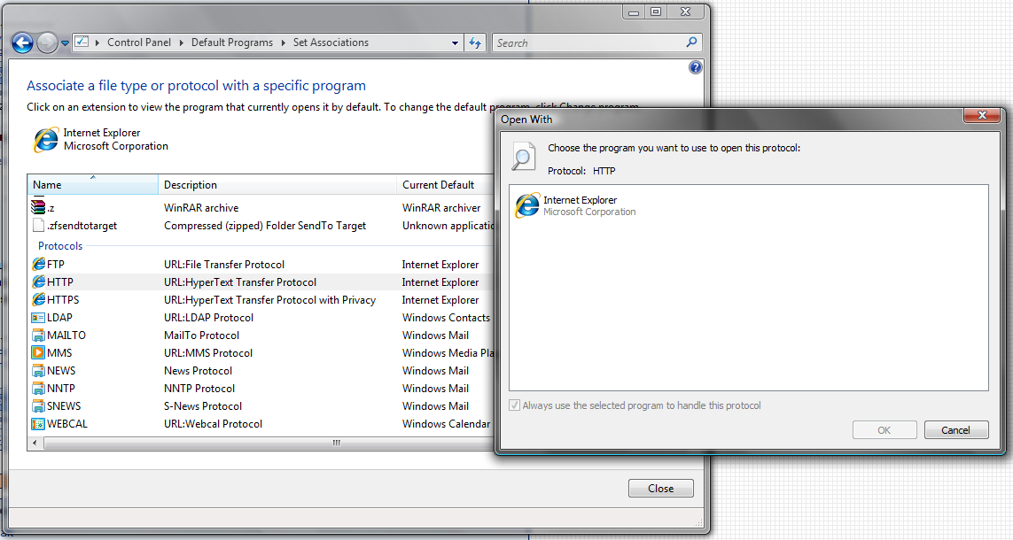Viewport: 1013px width, 540px height.
Task: Open the recent pages dropdown arrow
Action: [x=65, y=43]
